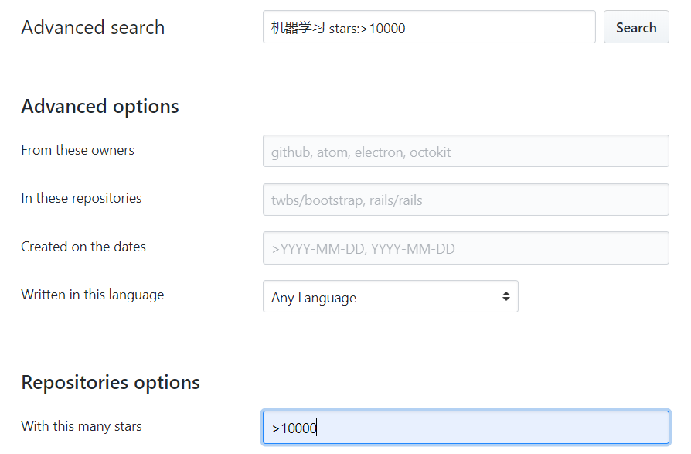This screenshot has width=691, height=454.
Task: Click the Search button
Action: click(x=636, y=27)
